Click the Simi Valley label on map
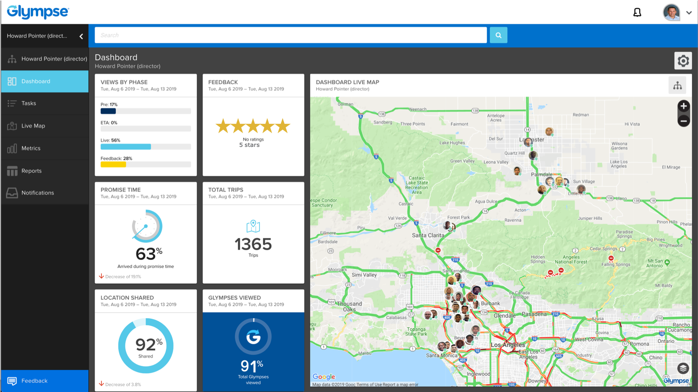Screen dimensions: 698x392 [364, 275]
